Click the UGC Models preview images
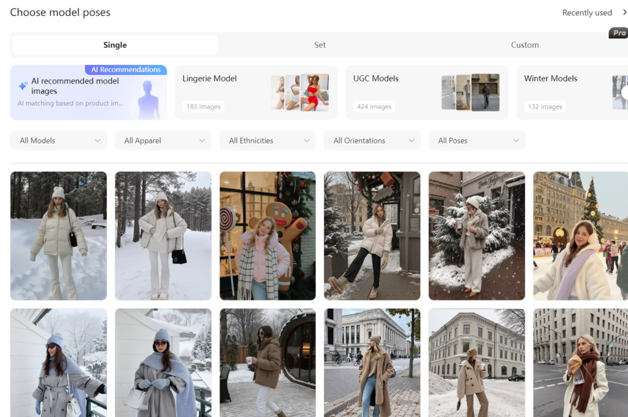This screenshot has width=628, height=417. tap(470, 93)
